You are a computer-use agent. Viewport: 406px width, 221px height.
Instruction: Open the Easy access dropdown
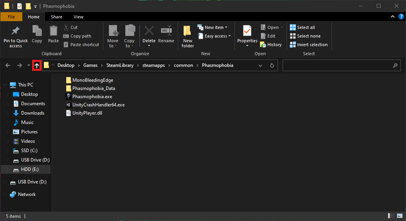point(214,36)
